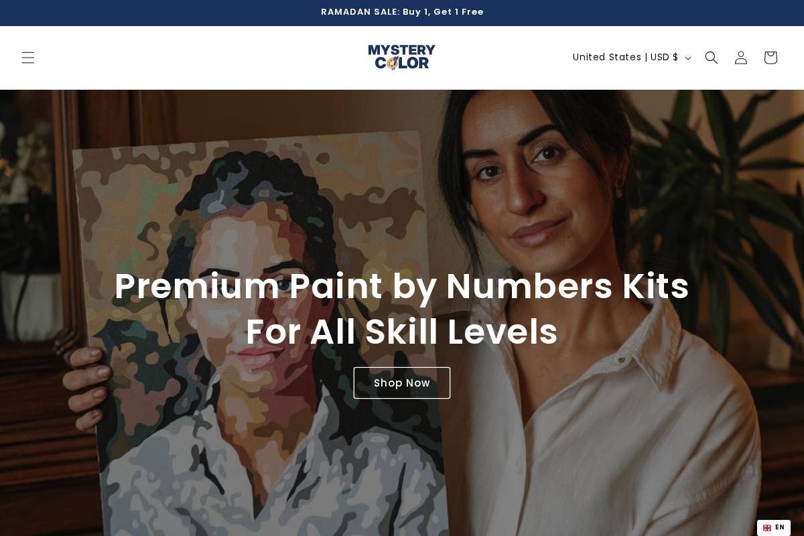Viewport: 804px width, 536px height.
Task: Open the hamburger navigation menu
Action: tap(28, 58)
